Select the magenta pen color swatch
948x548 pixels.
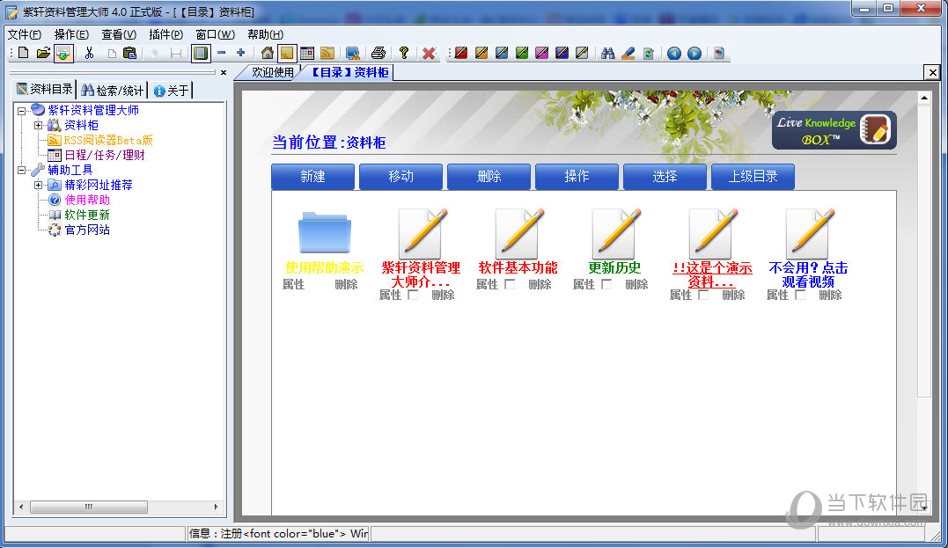tap(541, 53)
